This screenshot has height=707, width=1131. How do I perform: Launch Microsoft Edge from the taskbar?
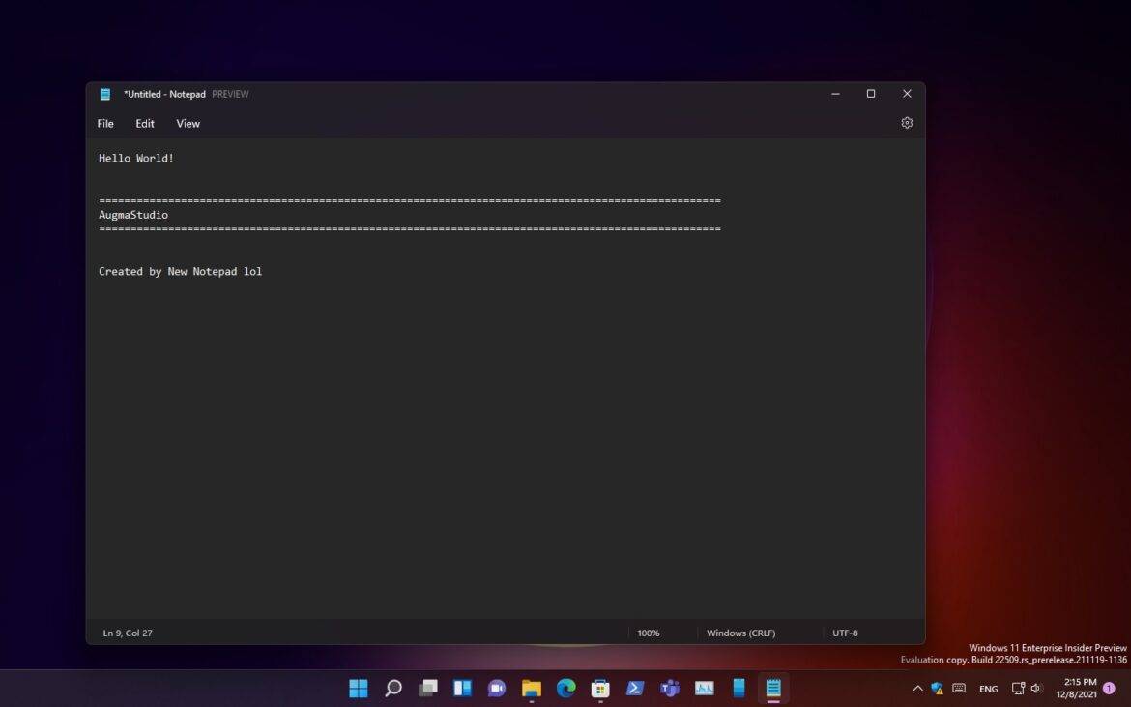565,688
